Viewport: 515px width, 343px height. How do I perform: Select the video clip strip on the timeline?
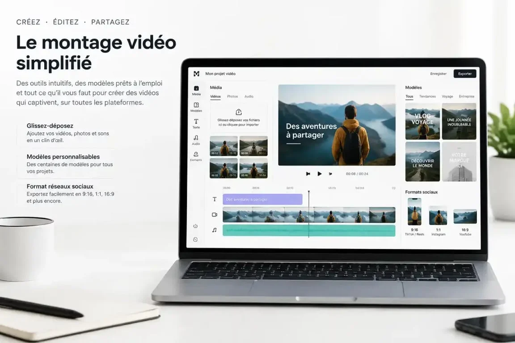(x=309, y=215)
